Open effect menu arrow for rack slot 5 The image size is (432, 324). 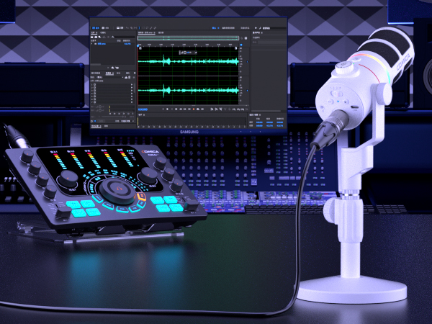(132, 96)
